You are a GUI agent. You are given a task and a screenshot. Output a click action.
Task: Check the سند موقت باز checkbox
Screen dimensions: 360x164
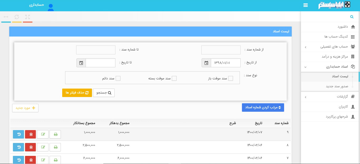[x=231, y=78]
